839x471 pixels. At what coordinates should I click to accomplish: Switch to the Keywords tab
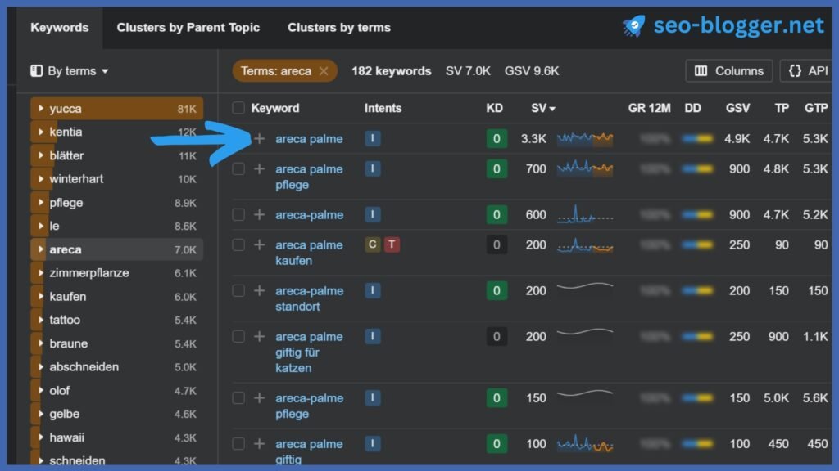point(59,27)
